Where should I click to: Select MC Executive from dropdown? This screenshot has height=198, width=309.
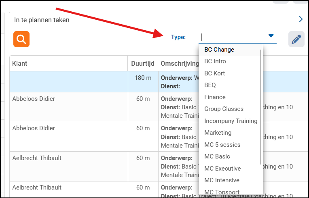222,169
